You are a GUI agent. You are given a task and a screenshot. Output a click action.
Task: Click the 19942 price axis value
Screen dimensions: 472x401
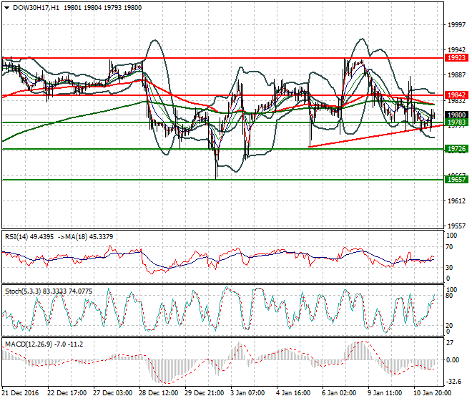pos(456,49)
